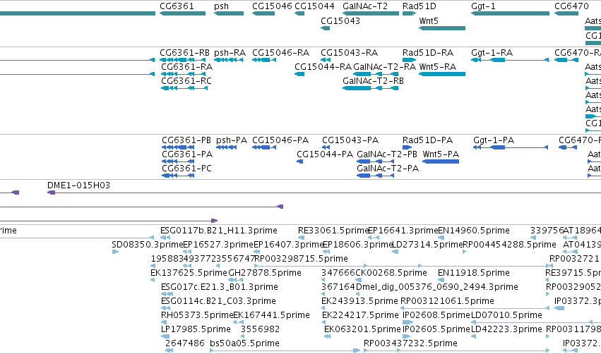Select EST EK243913.5prime
The width and height of the screenshot is (601, 354).
click(x=360, y=301)
